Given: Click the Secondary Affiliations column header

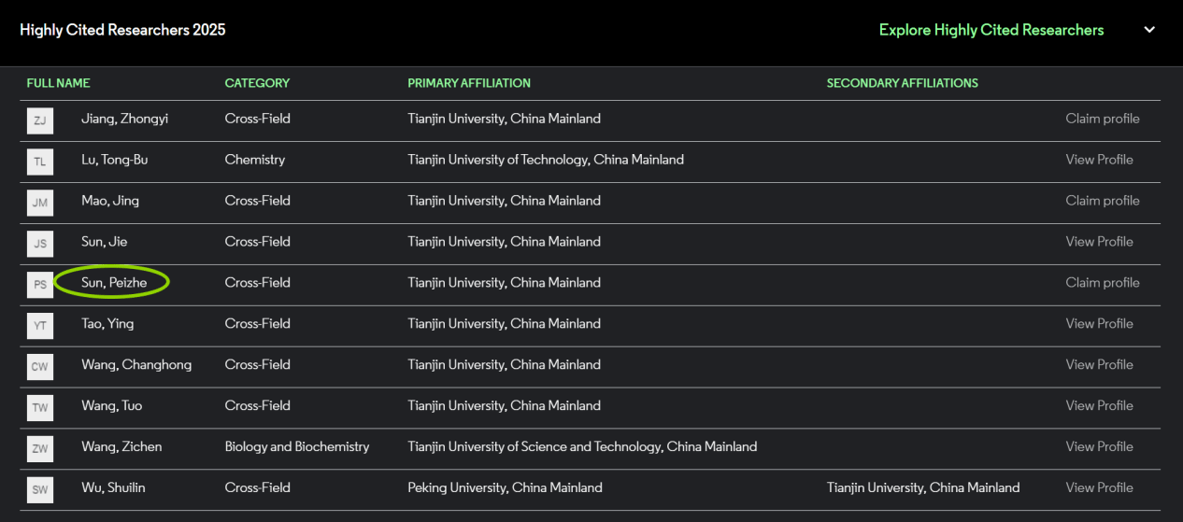Looking at the screenshot, I should (902, 83).
